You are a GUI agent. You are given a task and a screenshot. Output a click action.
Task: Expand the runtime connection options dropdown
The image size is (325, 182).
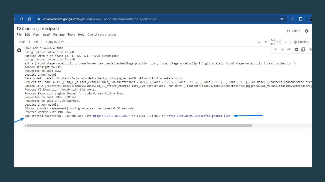click(286, 42)
